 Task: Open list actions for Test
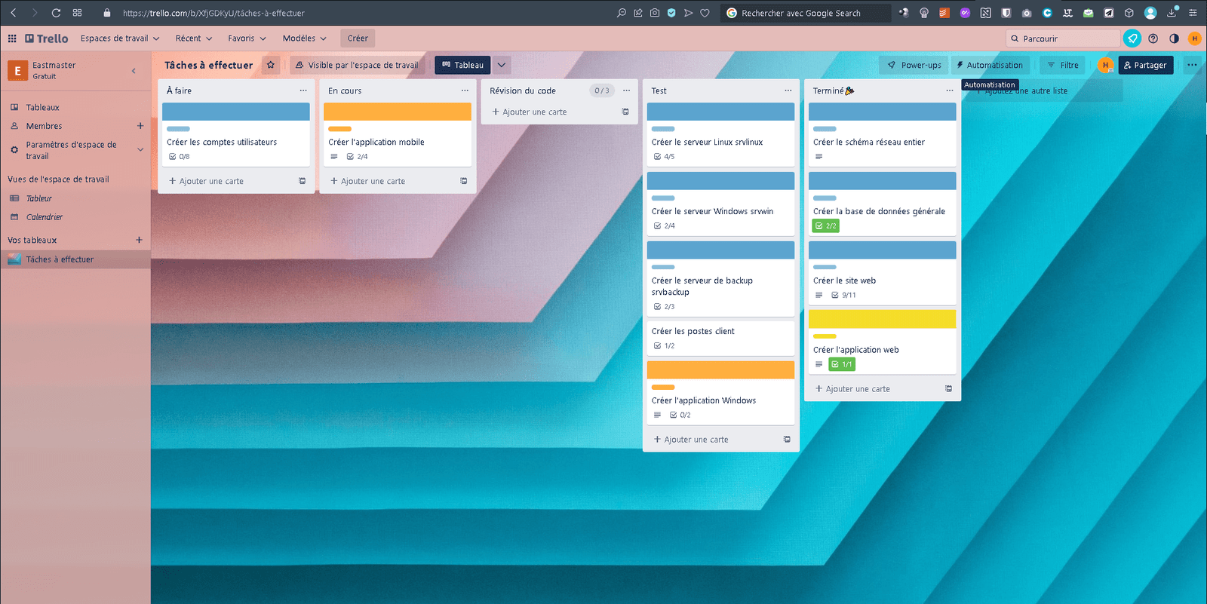pyautogui.click(x=788, y=90)
